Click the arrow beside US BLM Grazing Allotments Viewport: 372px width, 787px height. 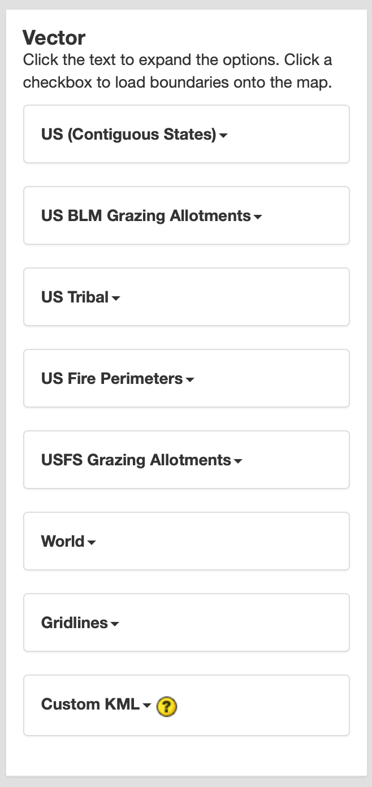(x=258, y=217)
